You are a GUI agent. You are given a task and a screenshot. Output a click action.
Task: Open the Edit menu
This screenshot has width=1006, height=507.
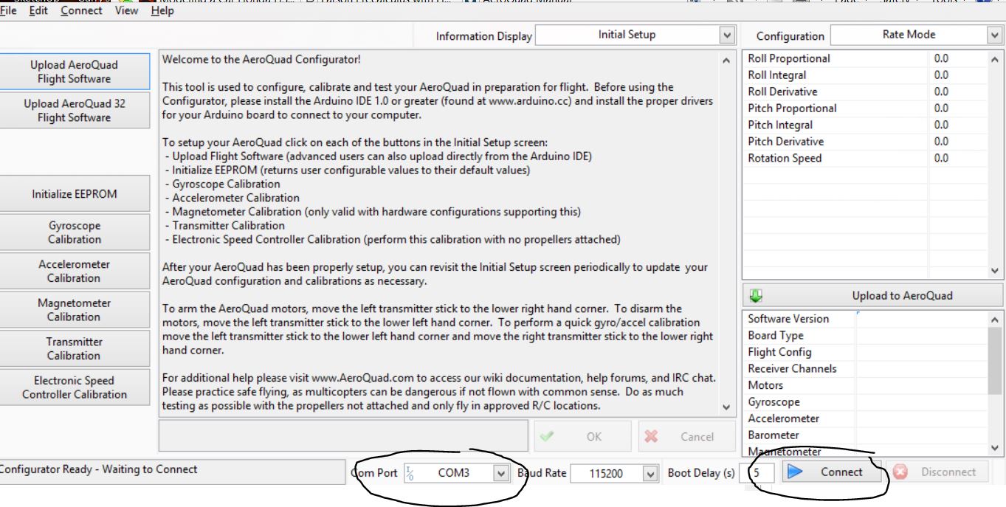(38, 12)
